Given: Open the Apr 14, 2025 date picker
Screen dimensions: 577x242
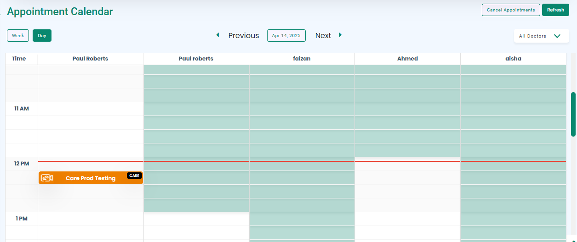Looking at the screenshot, I should click(286, 35).
